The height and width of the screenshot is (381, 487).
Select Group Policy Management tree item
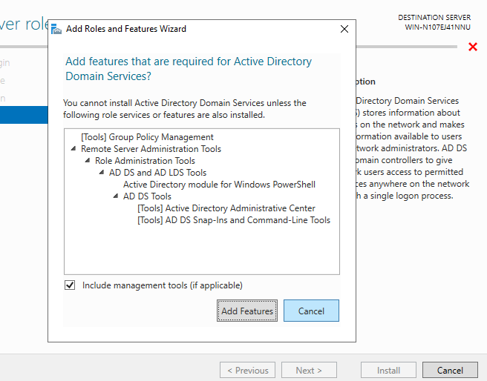click(147, 137)
